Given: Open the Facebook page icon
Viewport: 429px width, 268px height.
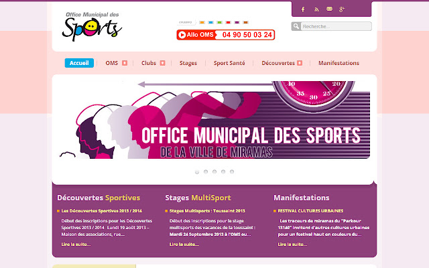Looking at the screenshot, I should coord(303,9).
